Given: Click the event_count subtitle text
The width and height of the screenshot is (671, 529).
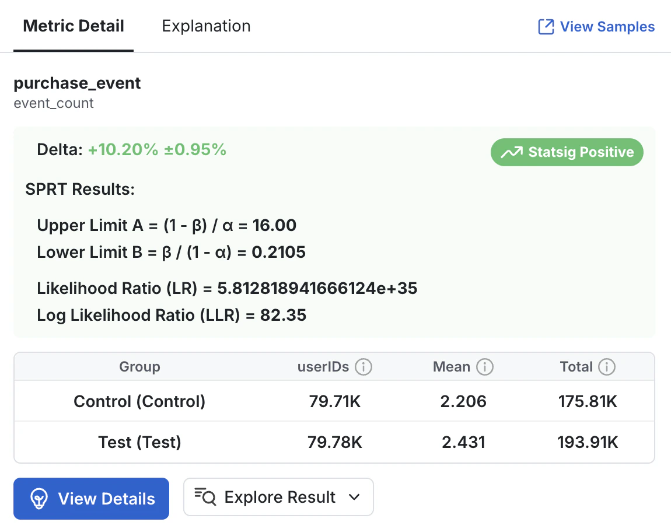Looking at the screenshot, I should pos(54,103).
